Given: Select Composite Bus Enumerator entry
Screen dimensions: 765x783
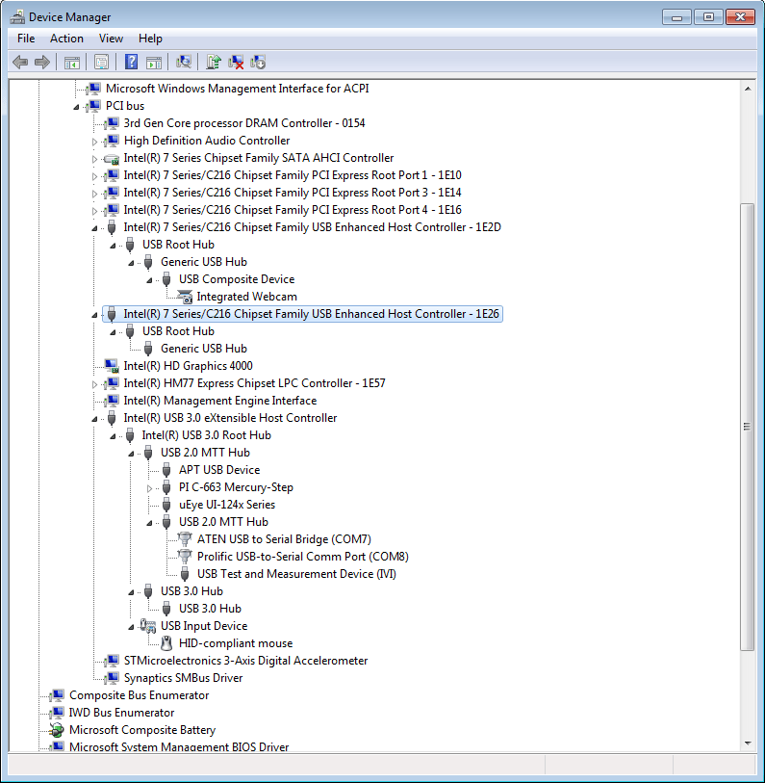Looking at the screenshot, I should [139, 695].
